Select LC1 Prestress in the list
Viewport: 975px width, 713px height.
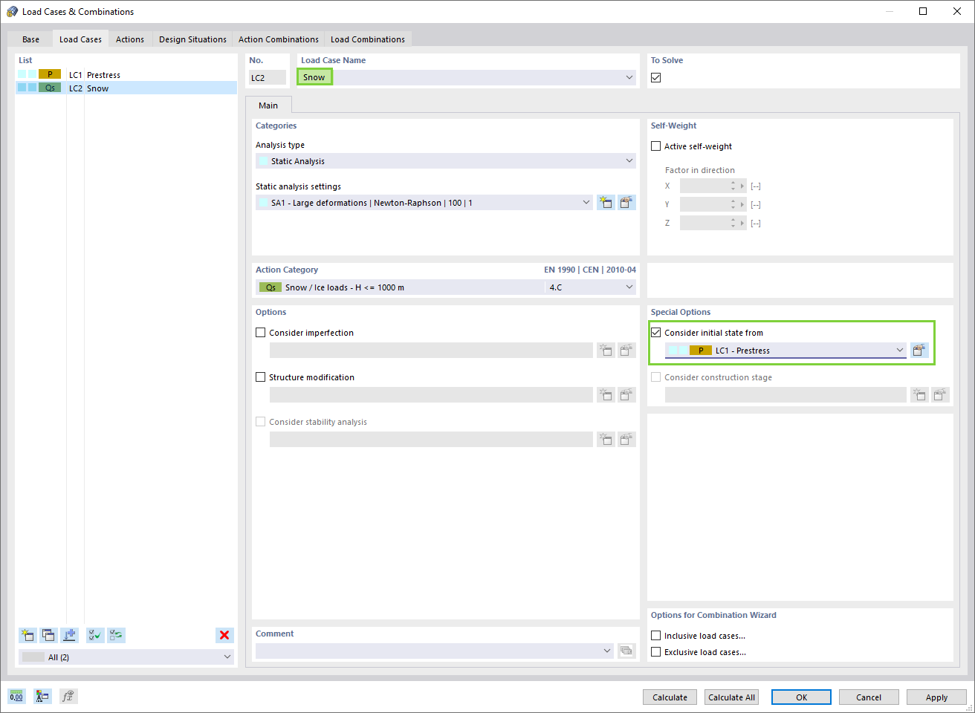tap(104, 74)
